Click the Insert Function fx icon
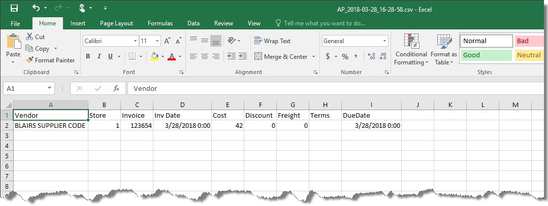 (116, 88)
